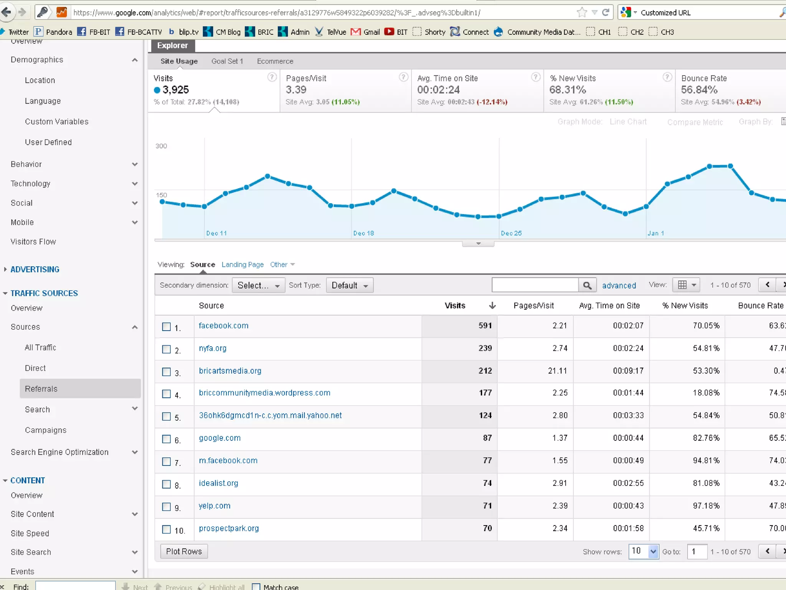Image resolution: width=786 pixels, height=590 pixels.
Task: Open the Show rows dropdown
Action: pos(644,551)
